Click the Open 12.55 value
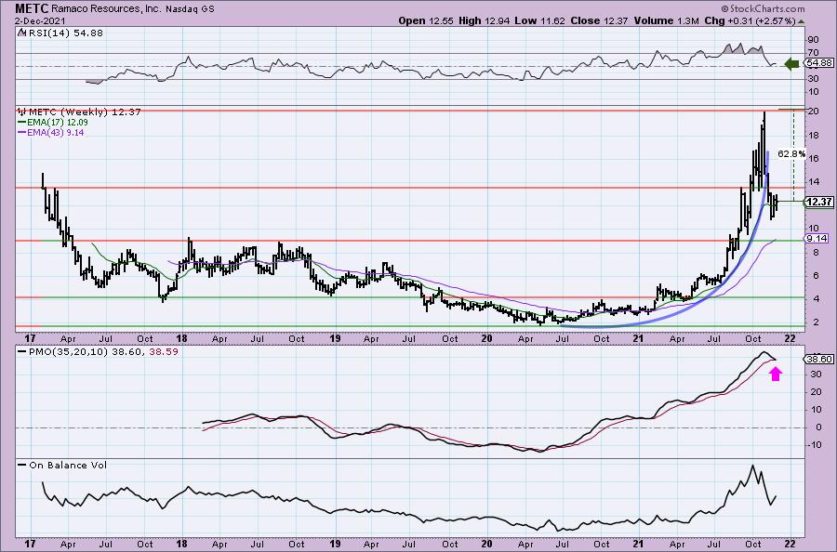Image resolution: width=837 pixels, height=552 pixels. (x=427, y=21)
